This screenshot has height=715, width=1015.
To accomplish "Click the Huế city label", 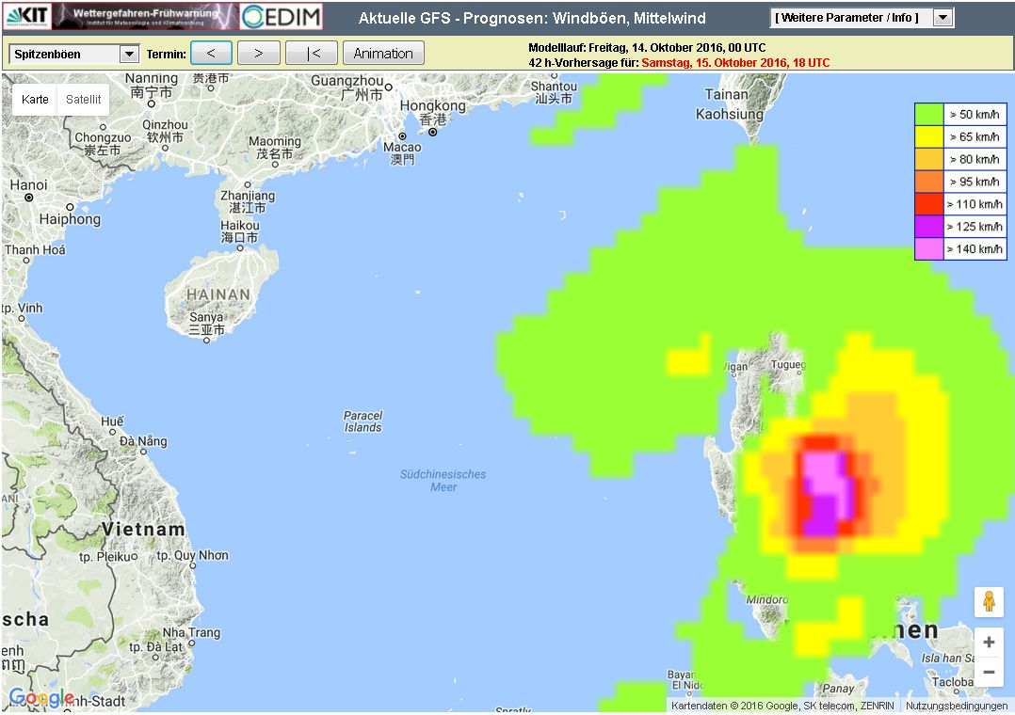I will click(112, 421).
